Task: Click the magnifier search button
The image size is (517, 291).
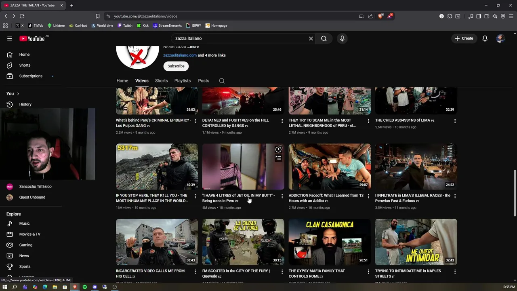Action: click(x=324, y=38)
